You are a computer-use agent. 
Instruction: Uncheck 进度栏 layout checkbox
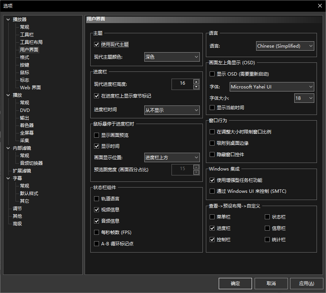tap(212, 228)
